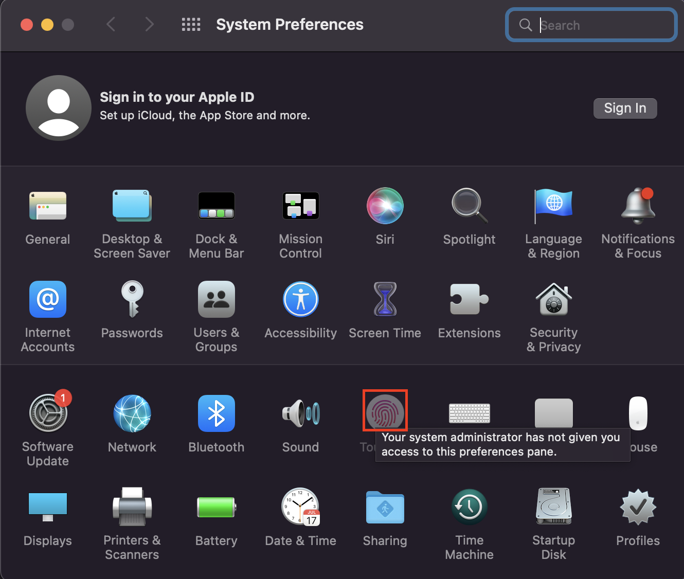
Task: Open Battery preferences
Action: [x=217, y=507]
